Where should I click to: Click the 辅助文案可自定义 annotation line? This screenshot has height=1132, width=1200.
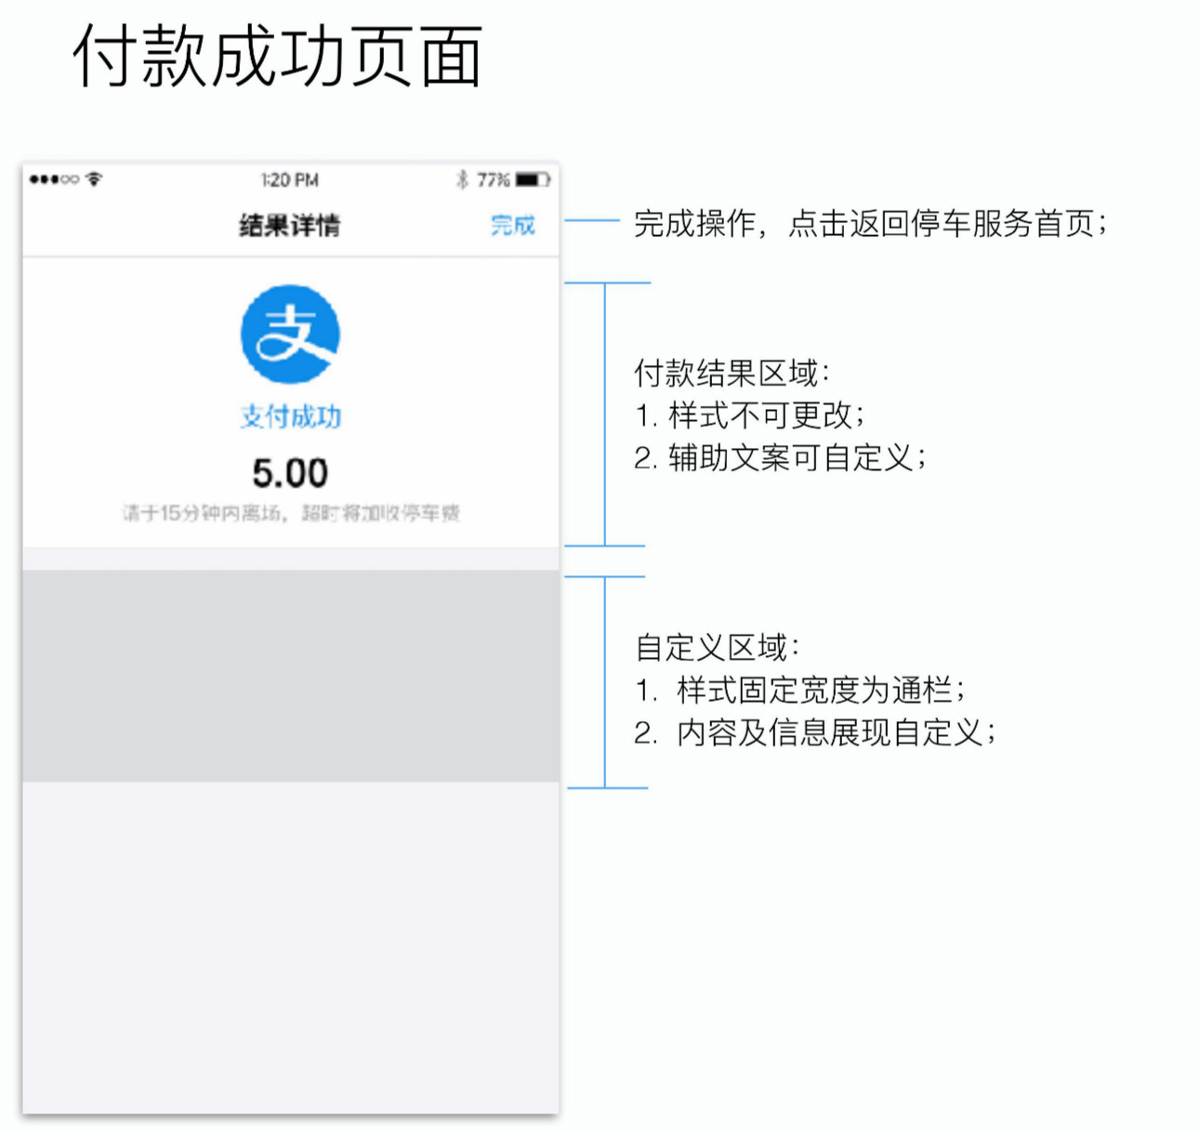point(781,458)
